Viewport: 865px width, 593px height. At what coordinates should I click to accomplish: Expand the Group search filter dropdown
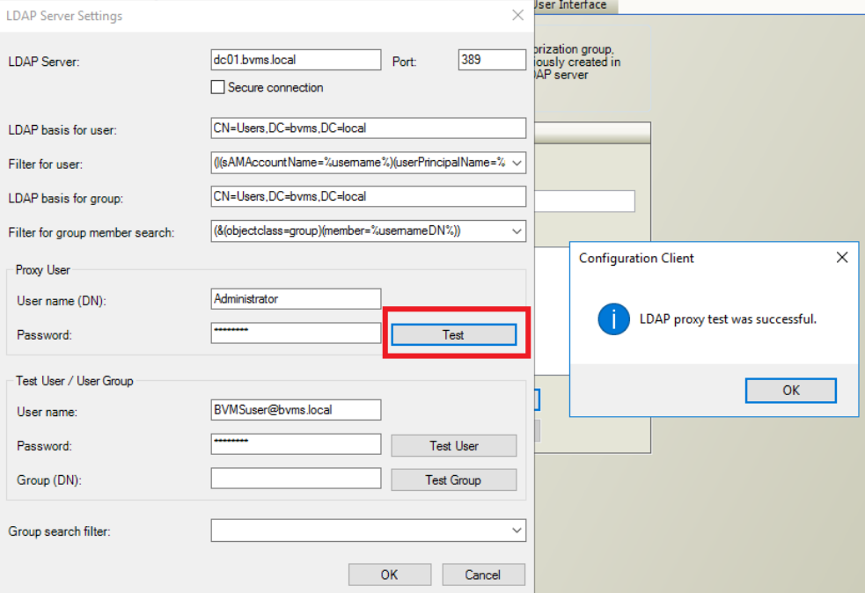[x=517, y=531]
